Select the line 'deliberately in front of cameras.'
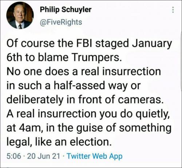This screenshot has width=182, height=168. coord(85,100)
